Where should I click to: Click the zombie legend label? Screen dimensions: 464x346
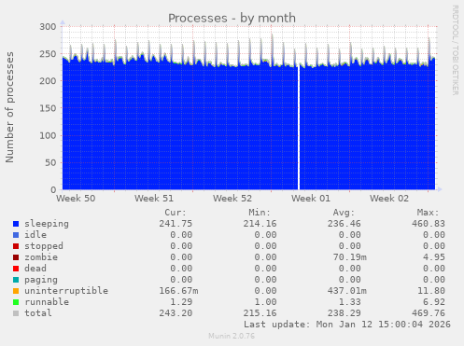pyautogui.click(x=41, y=257)
